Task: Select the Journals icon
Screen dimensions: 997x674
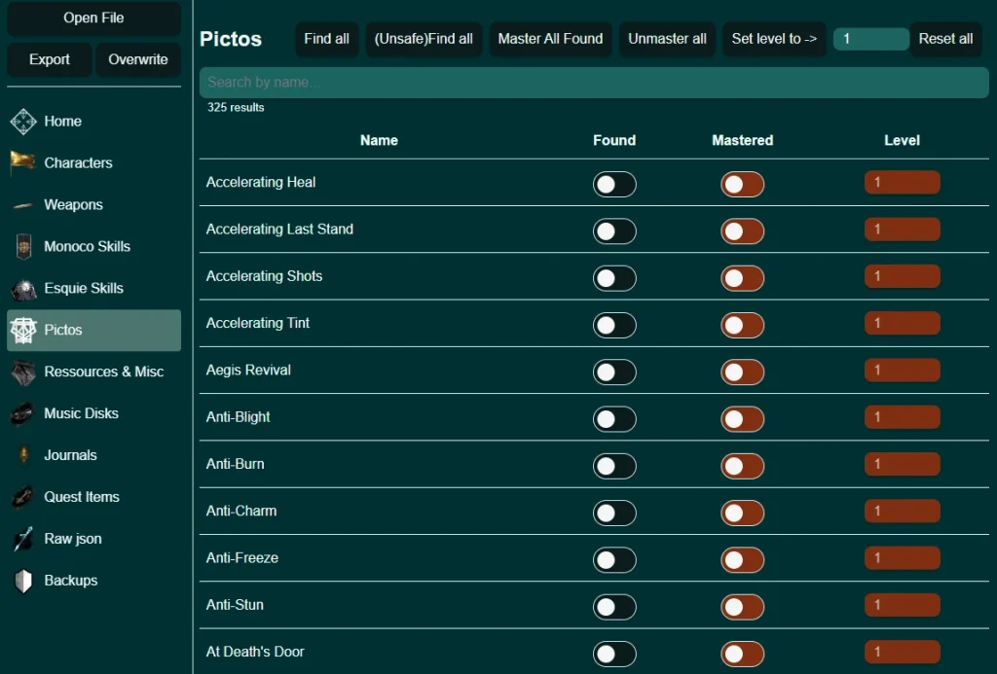Action: 23,456
